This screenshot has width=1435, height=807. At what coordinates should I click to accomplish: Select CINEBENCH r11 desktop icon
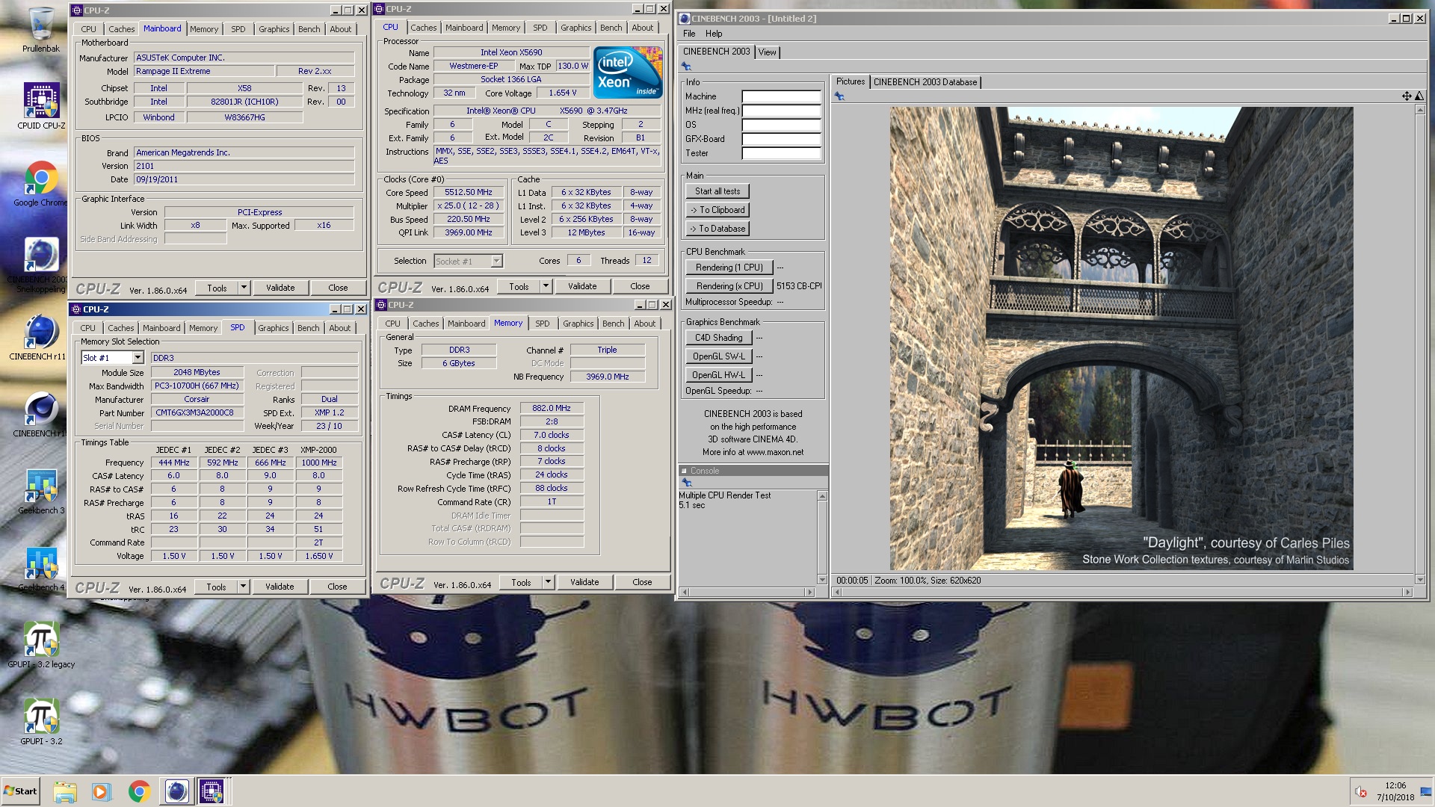click(x=41, y=338)
